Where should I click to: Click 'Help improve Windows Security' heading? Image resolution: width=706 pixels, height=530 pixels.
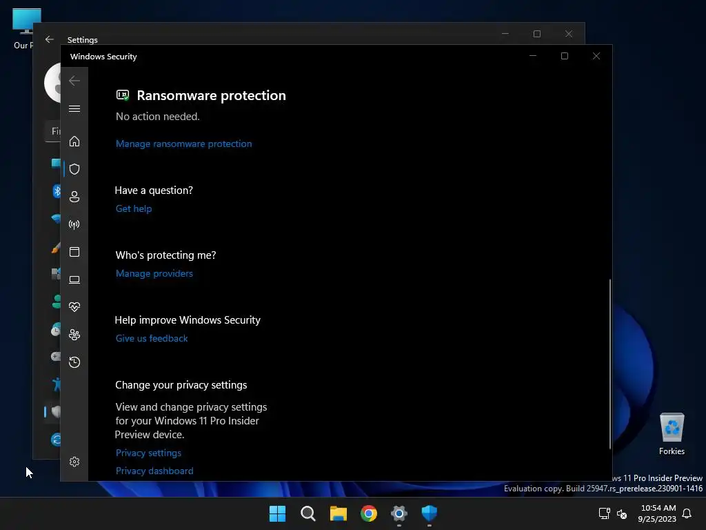click(x=188, y=320)
